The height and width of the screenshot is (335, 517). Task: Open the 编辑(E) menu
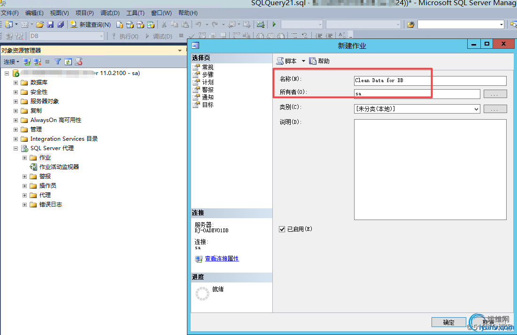click(x=34, y=13)
